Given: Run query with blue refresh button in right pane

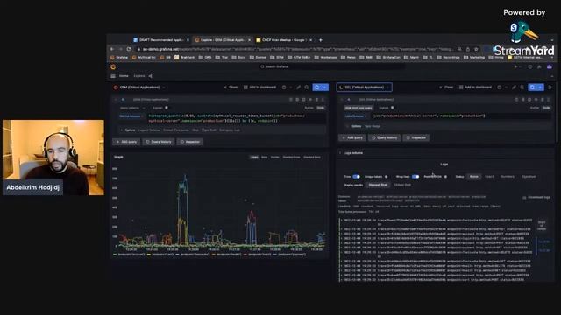Looking at the screenshot, I should click(532, 87).
